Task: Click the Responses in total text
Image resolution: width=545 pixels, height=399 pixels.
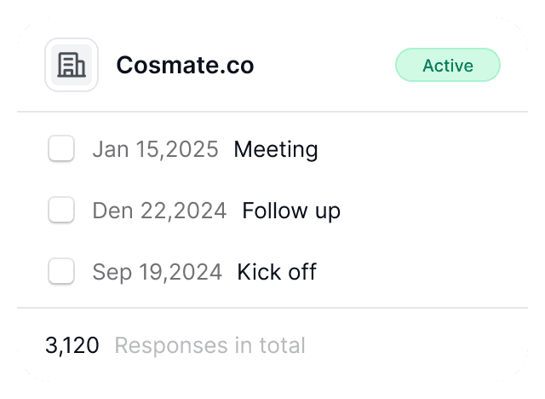Action: tap(209, 345)
